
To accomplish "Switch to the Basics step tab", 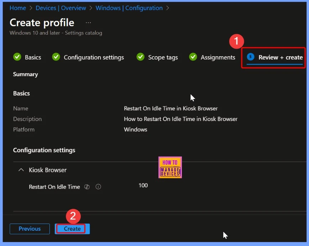I will [33, 57].
